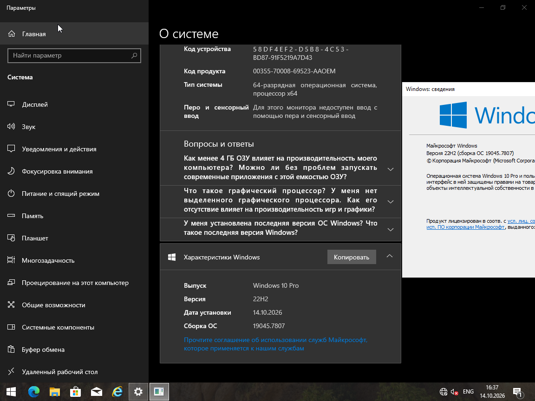
Task: Click the Планшет tablet icon
Action: coord(11,238)
